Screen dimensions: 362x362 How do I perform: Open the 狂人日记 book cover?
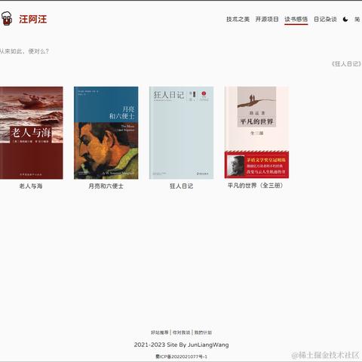(x=181, y=133)
